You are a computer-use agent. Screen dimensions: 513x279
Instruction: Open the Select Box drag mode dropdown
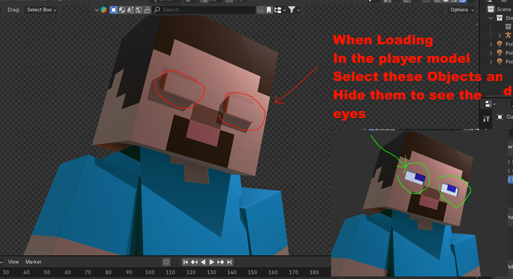click(40, 9)
